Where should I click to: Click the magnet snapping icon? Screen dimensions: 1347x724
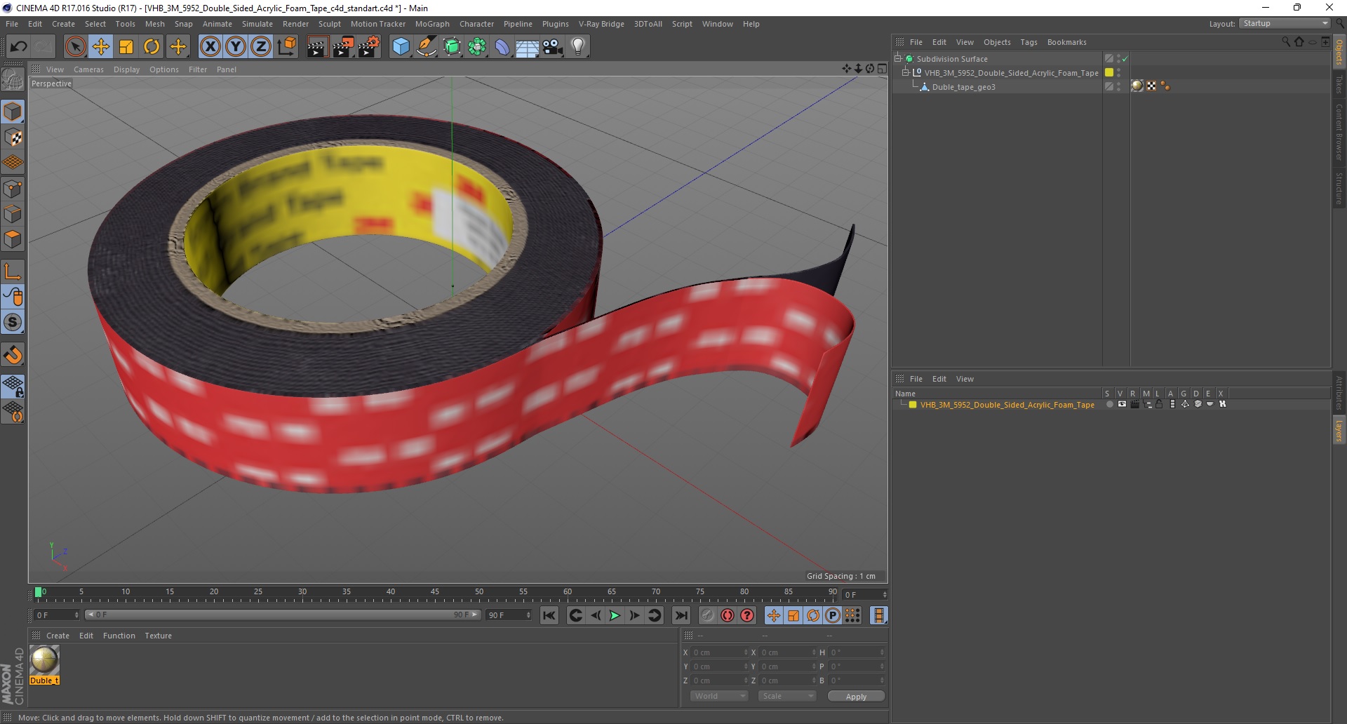click(x=13, y=355)
